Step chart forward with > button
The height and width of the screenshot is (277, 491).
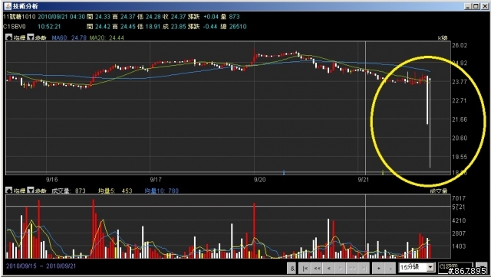click(341, 268)
